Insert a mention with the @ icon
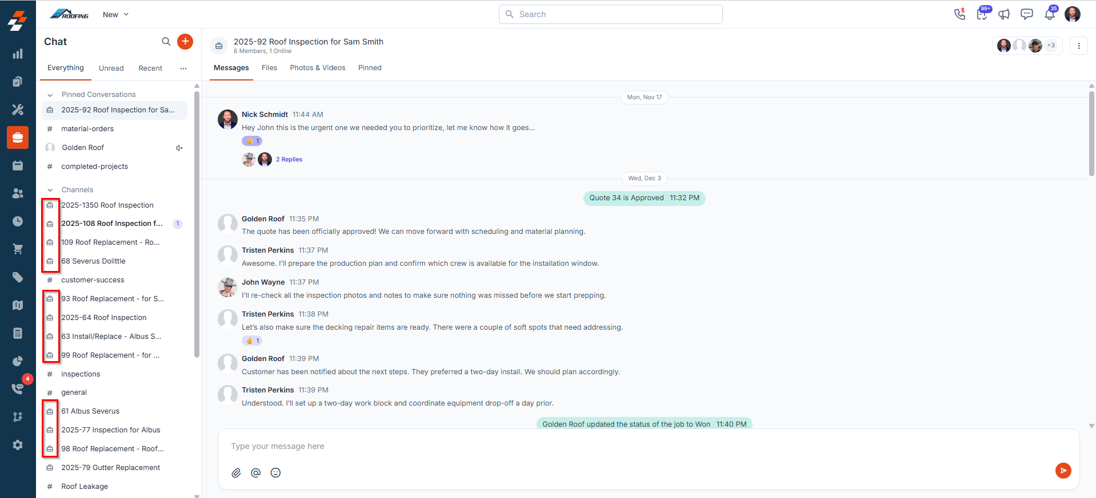1096x498 pixels. point(256,473)
